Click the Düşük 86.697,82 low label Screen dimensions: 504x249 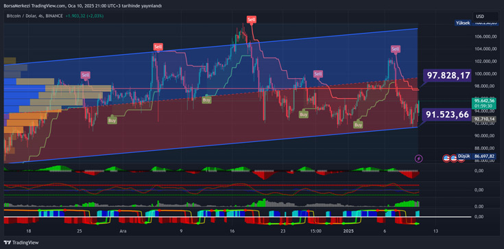(x=477, y=156)
